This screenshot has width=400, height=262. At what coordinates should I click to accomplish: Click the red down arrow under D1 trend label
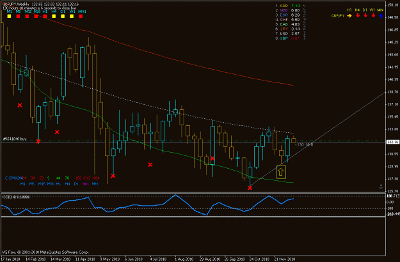365,15
